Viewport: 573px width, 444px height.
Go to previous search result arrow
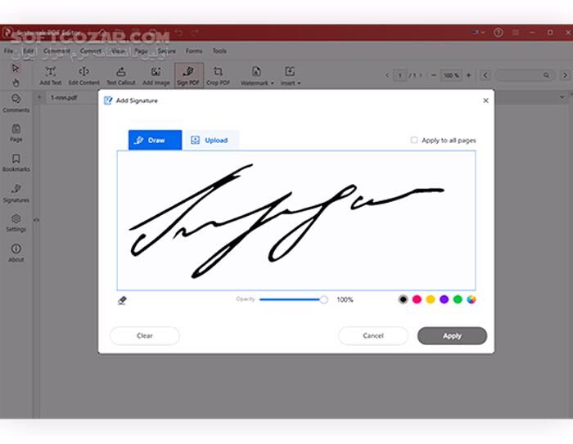click(485, 75)
